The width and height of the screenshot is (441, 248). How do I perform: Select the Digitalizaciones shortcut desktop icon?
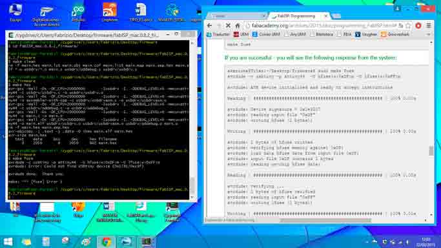(46, 16)
